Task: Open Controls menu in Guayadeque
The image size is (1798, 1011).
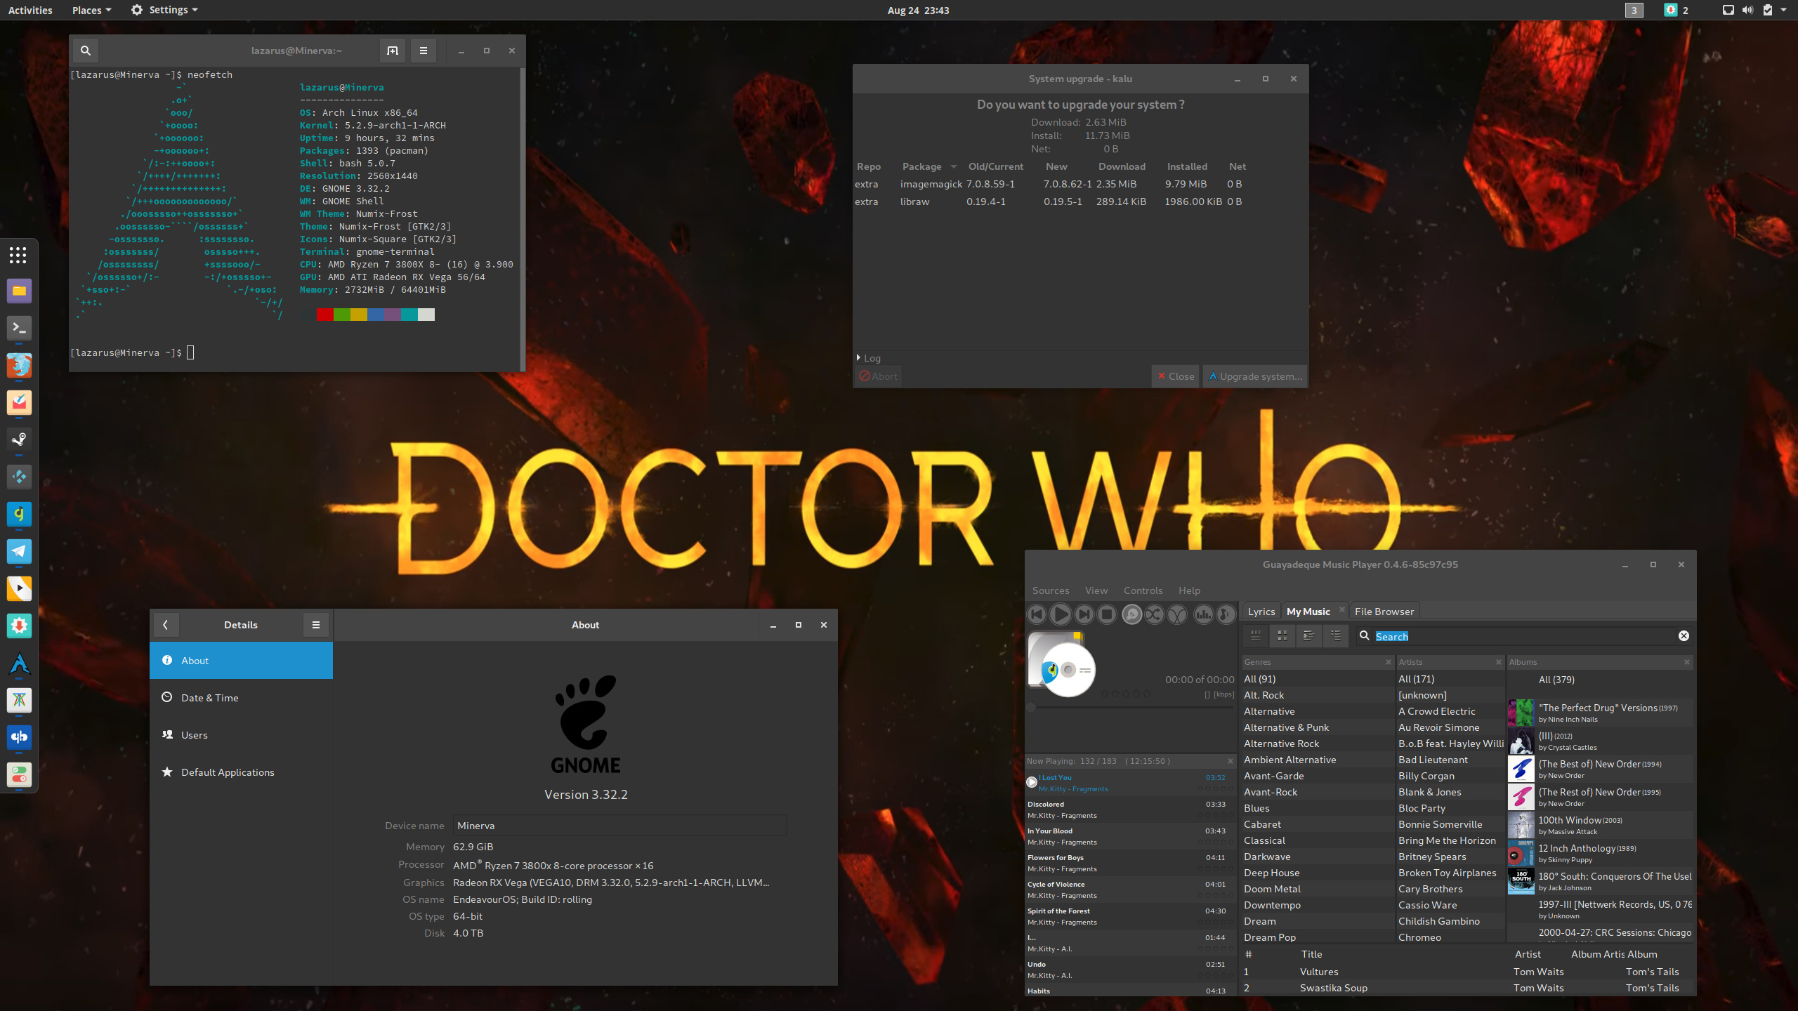Action: [1143, 590]
